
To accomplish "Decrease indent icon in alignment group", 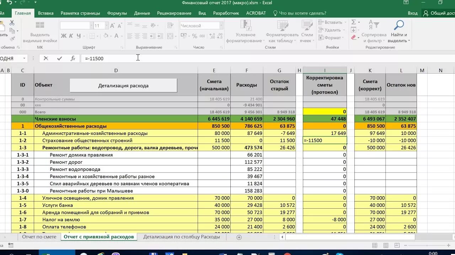I will (153, 36).
